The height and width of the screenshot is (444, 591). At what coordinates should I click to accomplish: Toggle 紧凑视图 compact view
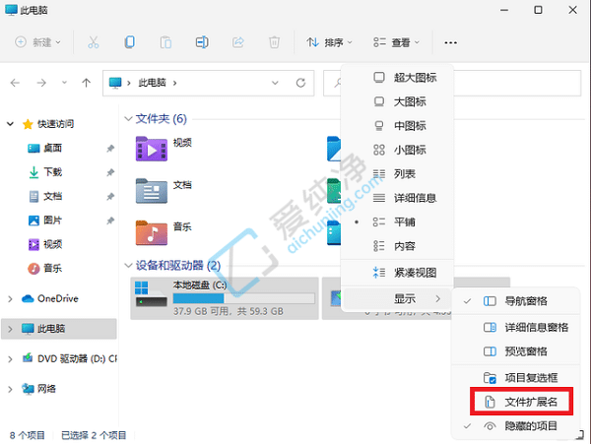pos(397,273)
